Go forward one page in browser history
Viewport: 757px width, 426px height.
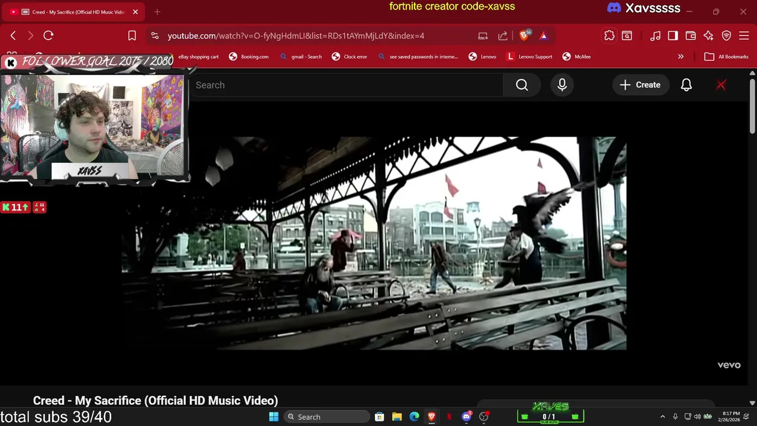[31, 35]
